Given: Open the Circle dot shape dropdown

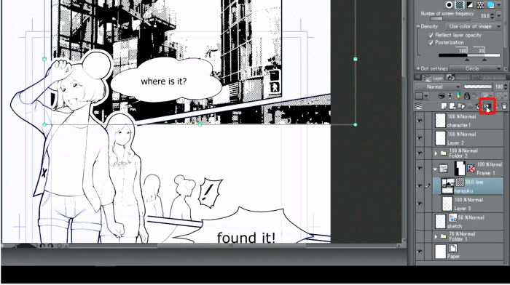Looking at the screenshot, I should (x=475, y=68).
